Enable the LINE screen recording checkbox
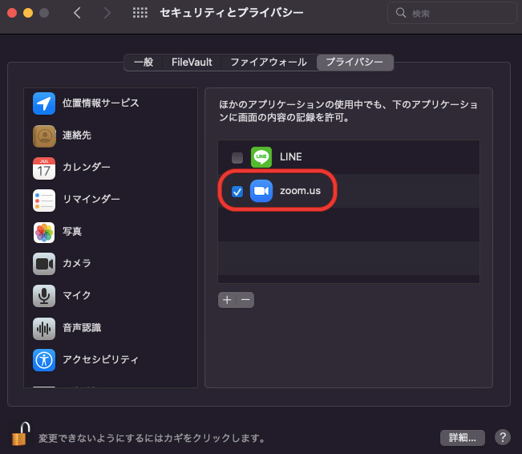 pyautogui.click(x=237, y=157)
